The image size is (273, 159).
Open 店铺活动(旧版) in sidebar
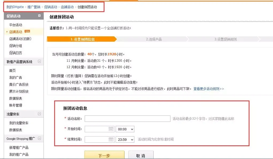point(20,39)
